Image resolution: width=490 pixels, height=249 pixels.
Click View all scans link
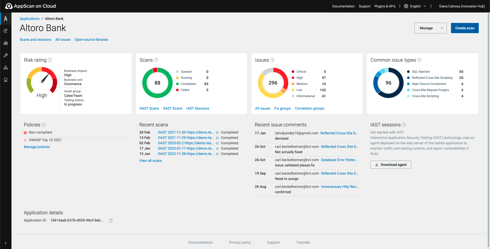pyautogui.click(x=151, y=161)
